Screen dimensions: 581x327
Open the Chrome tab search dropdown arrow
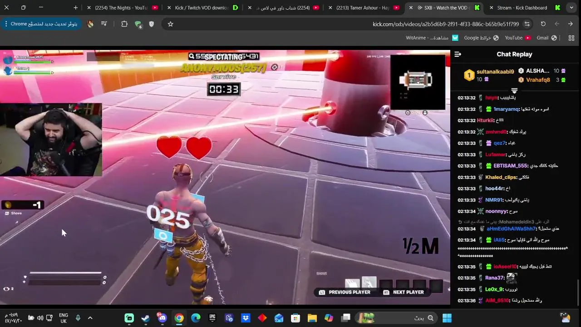click(571, 8)
